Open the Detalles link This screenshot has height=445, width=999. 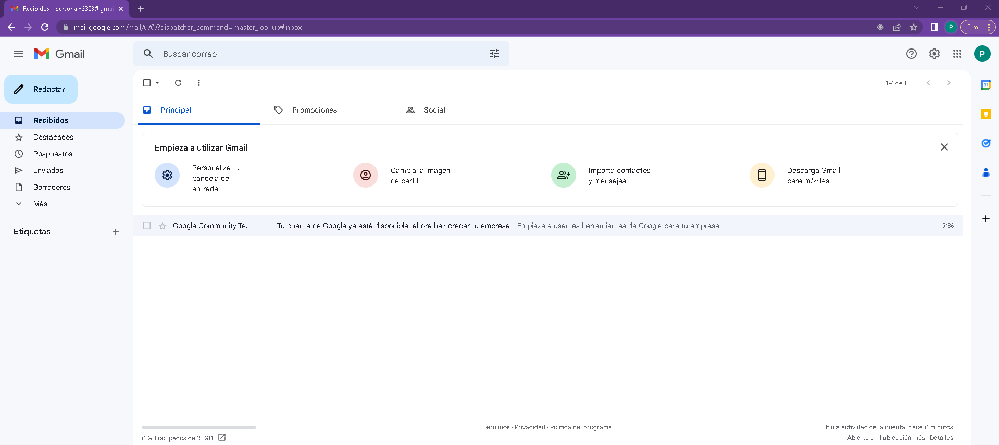click(x=941, y=438)
